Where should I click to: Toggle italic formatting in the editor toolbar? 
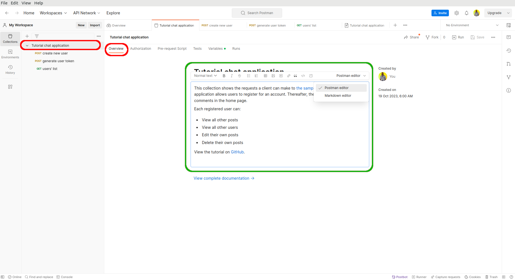point(232,76)
